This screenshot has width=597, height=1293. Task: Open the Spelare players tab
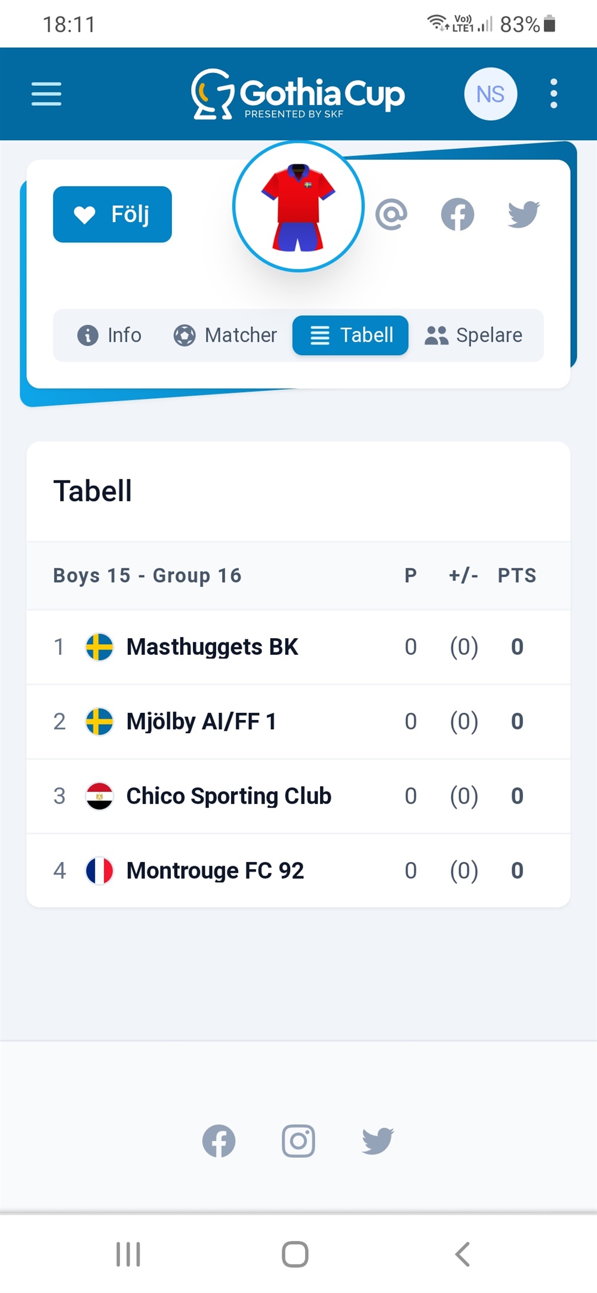tap(474, 335)
